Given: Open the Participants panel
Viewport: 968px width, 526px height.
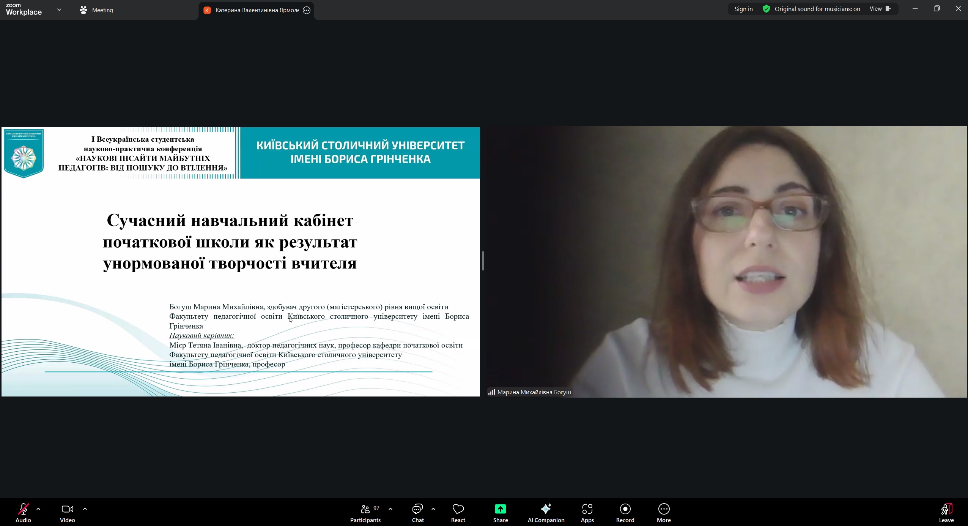Looking at the screenshot, I should click(x=365, y=512).
